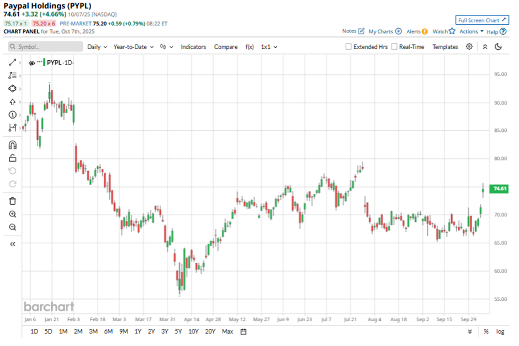Open the Daily interval dropdown
The image size is (519, 346).
97,47
